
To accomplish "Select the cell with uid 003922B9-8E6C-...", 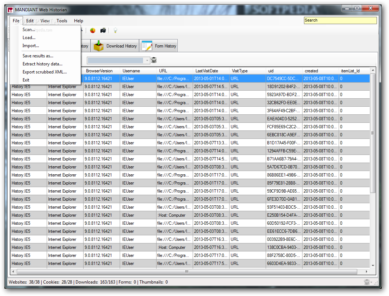I will 284,239.
